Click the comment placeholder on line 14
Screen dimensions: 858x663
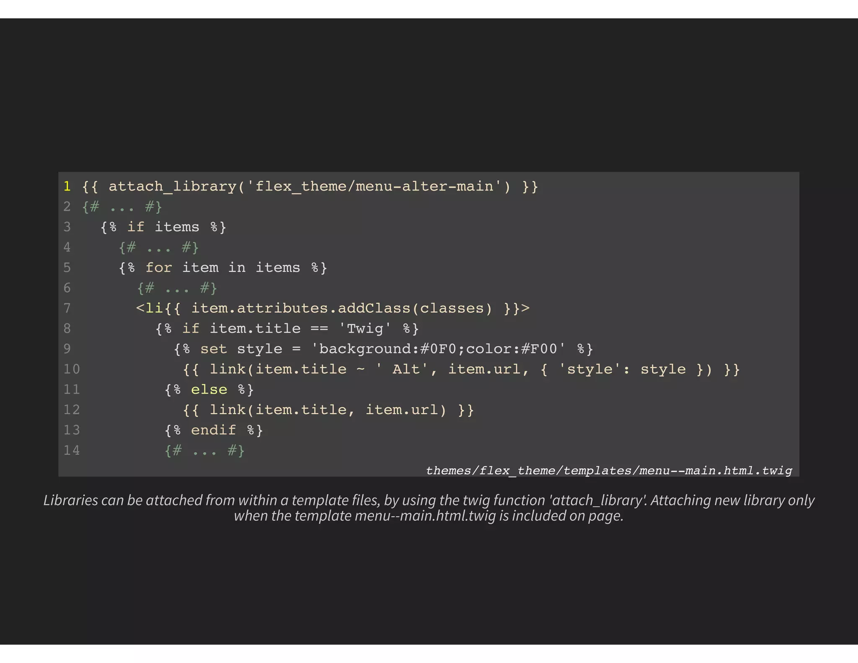[x=204, y=451]
